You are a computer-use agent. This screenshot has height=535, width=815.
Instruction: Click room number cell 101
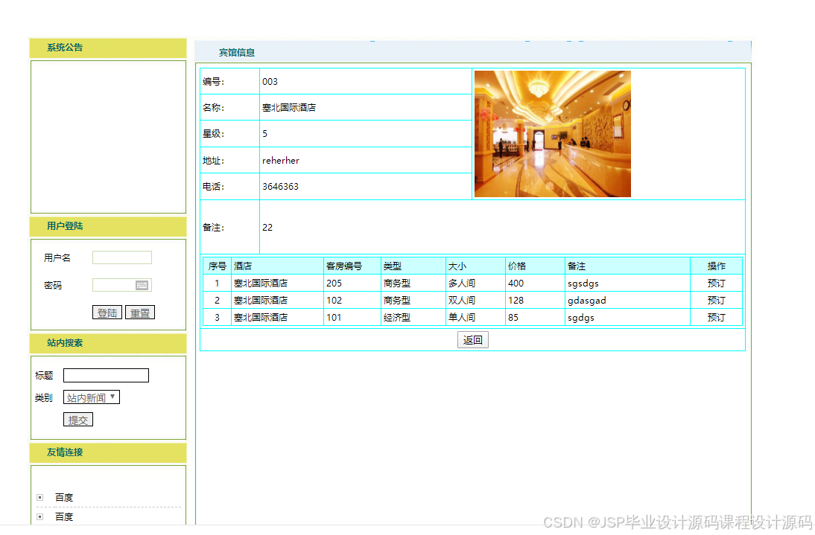(334, 318)
